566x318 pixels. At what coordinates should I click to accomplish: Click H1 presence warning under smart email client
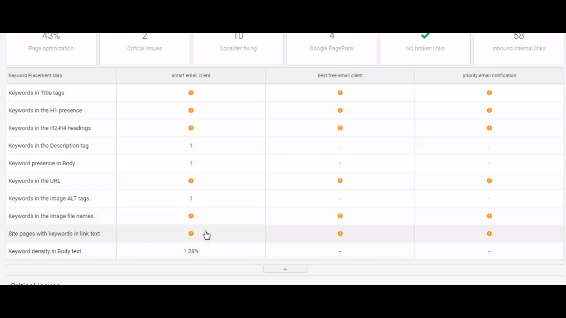(x=191, y=111)
